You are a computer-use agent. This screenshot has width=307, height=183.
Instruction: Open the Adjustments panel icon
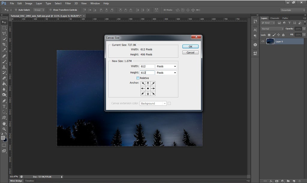(255, 21)
